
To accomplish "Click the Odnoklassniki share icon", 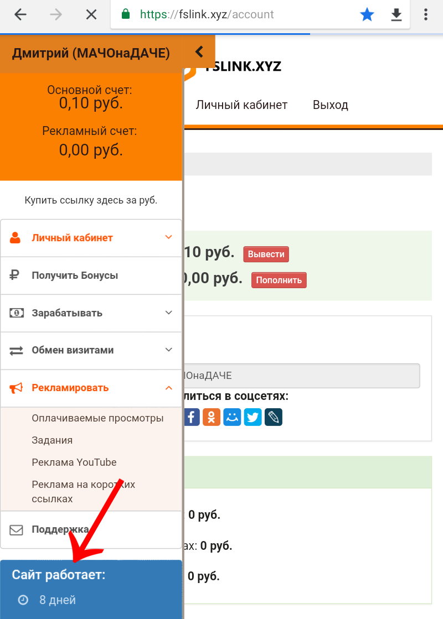I will (211, 417).
